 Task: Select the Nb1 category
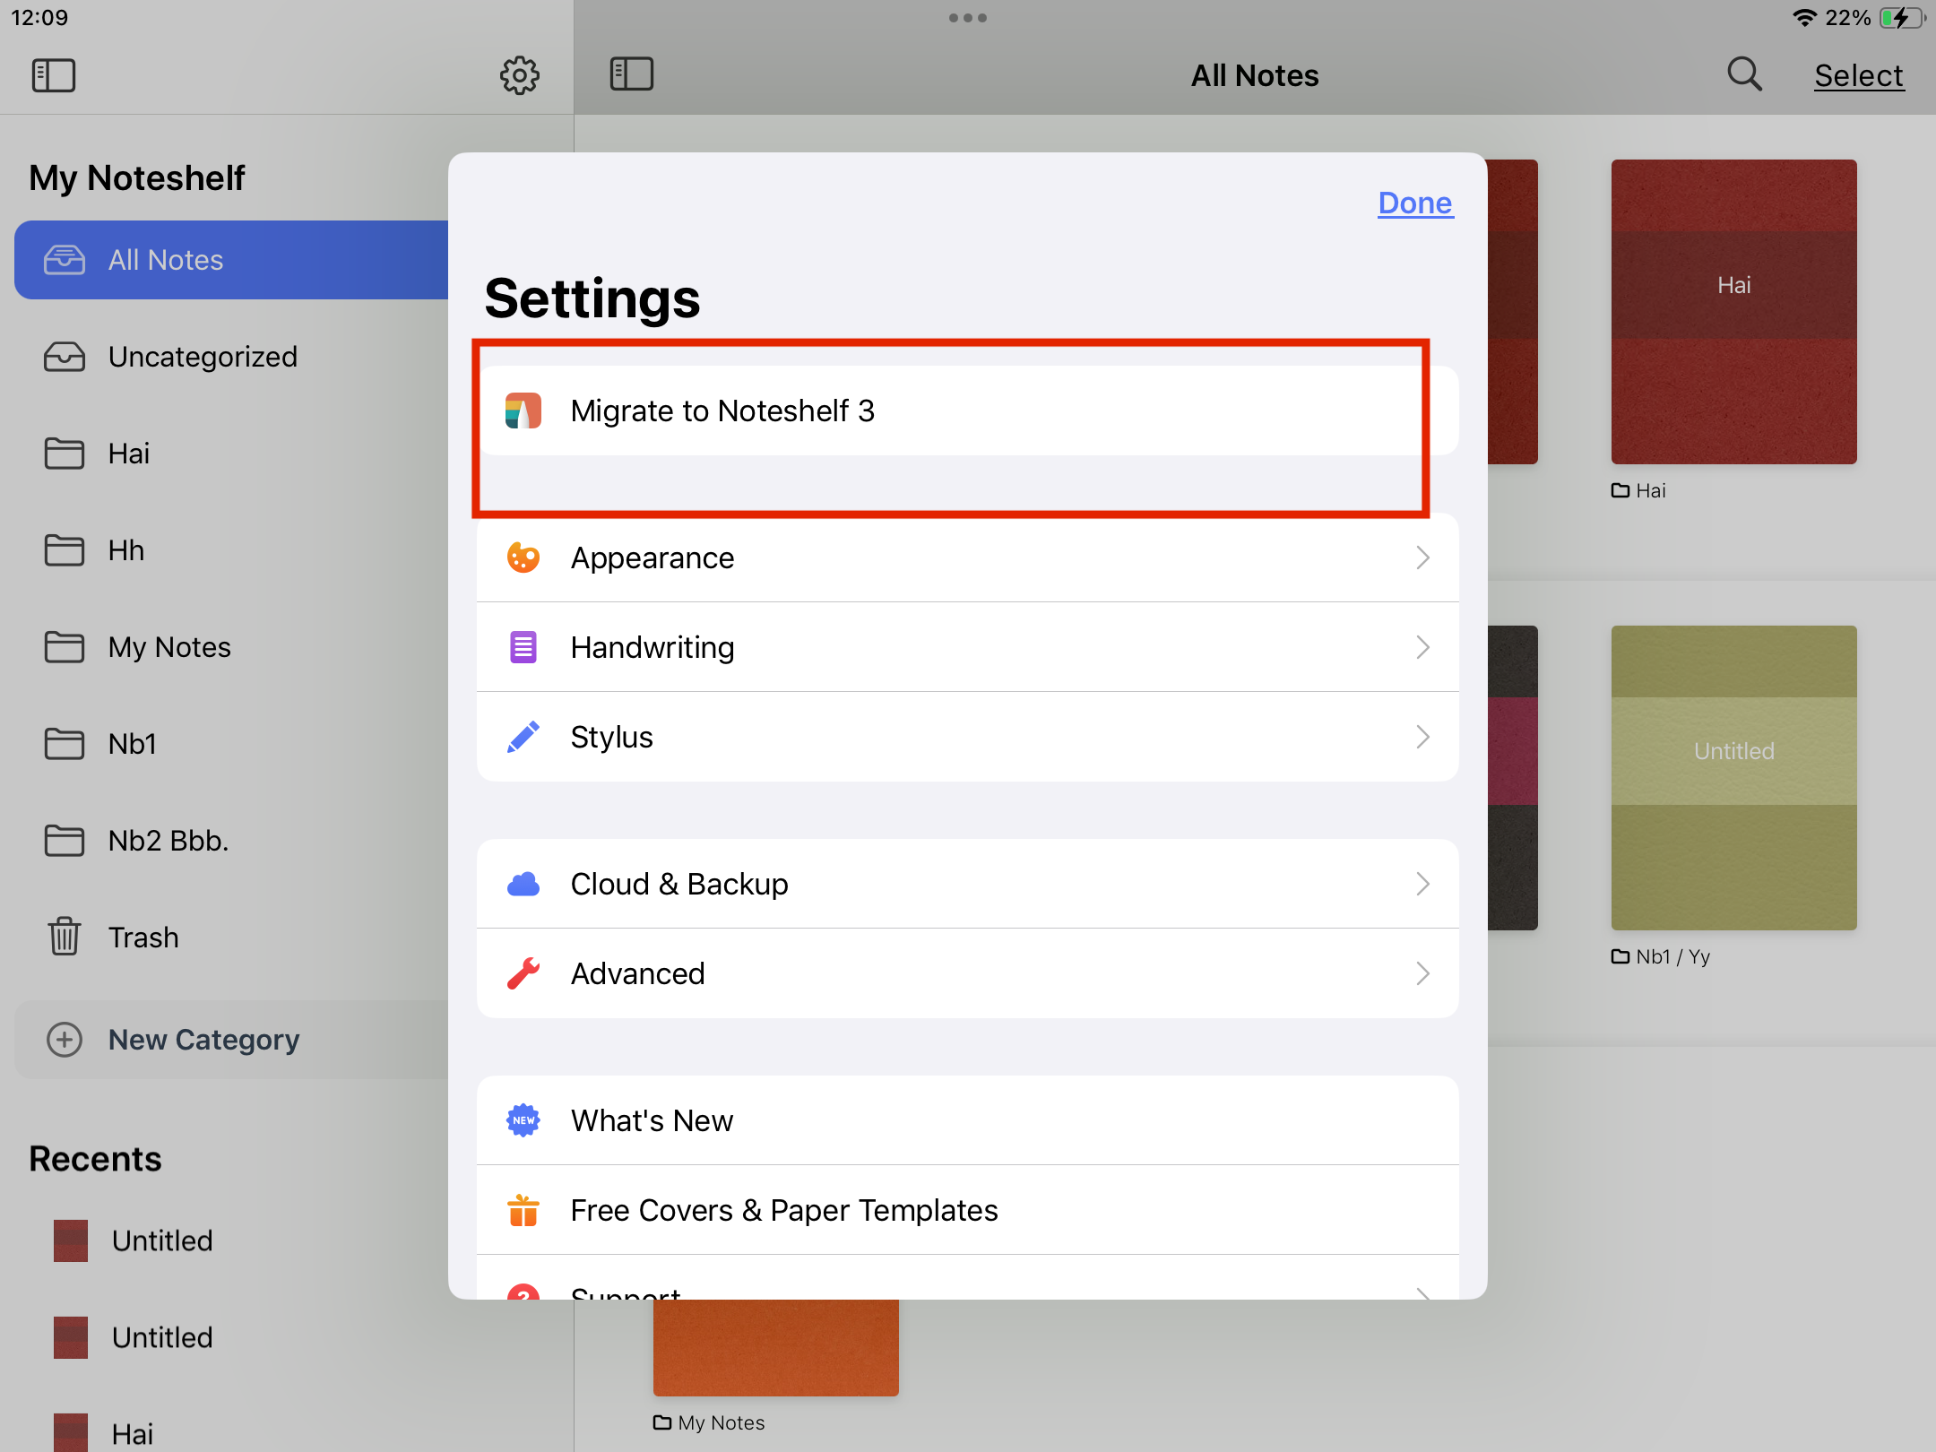[233, 744]
